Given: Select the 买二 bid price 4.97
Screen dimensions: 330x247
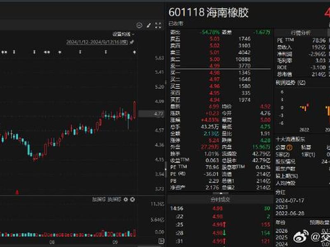Looking at the screenshot, I should point(214,79).
